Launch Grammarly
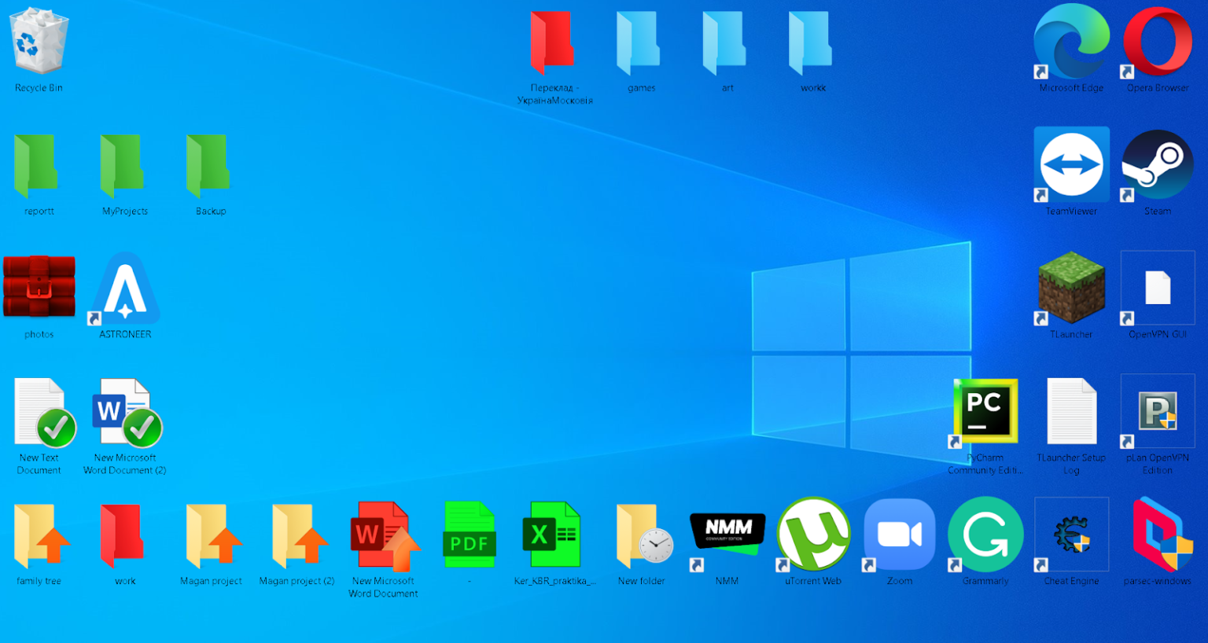Screen dimensions: 1208x643 985,534
